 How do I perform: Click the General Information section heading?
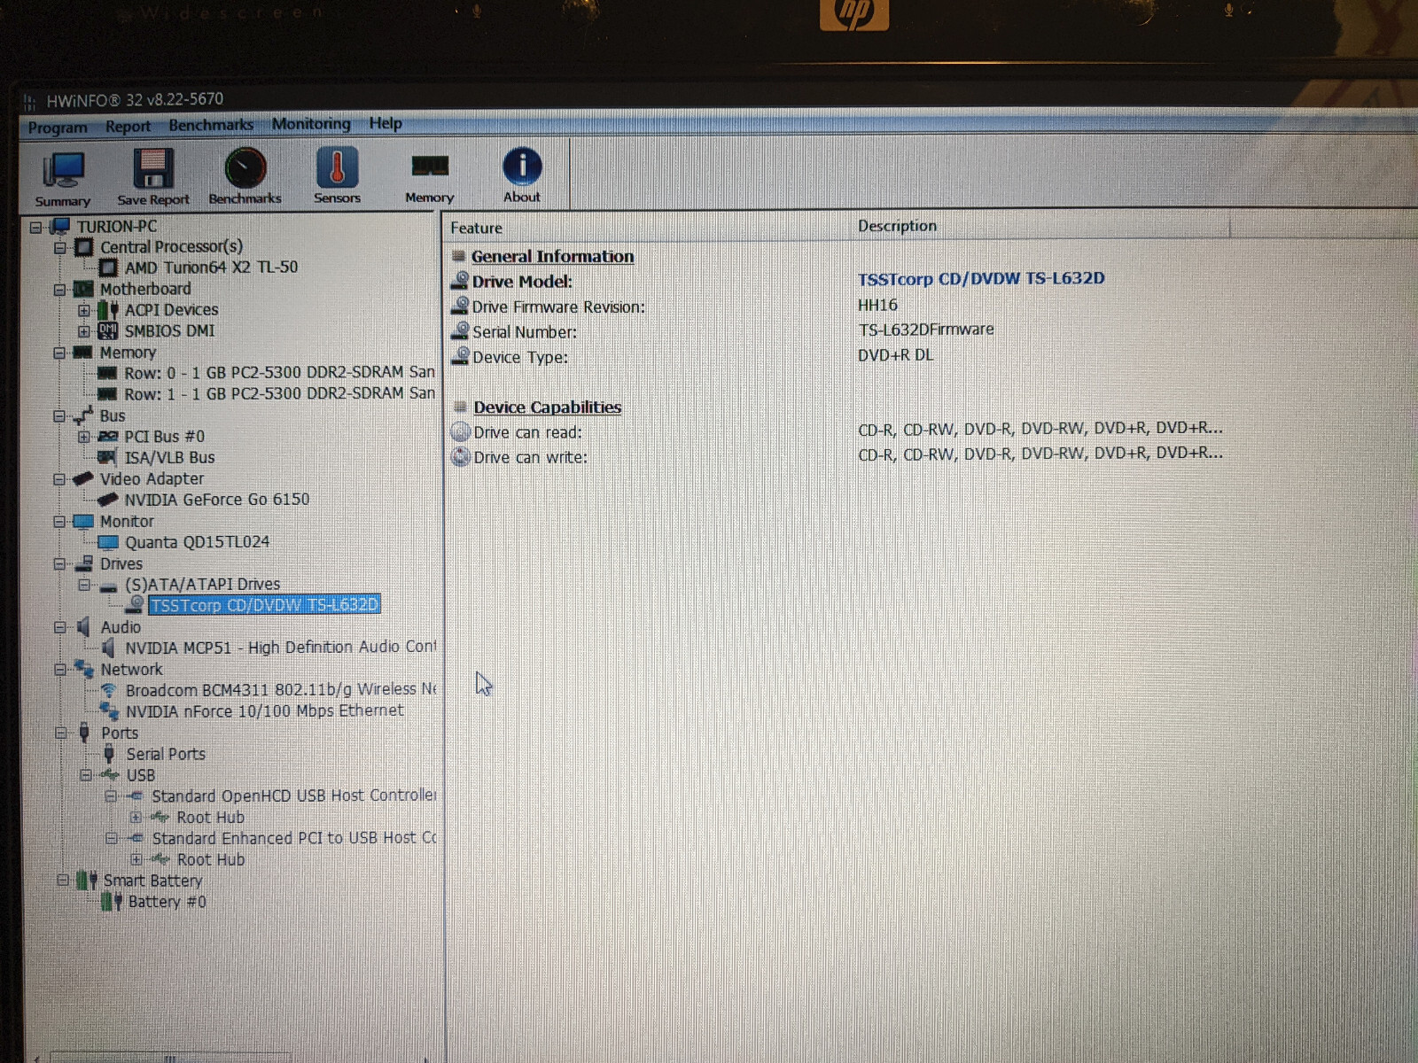[553, 256]
